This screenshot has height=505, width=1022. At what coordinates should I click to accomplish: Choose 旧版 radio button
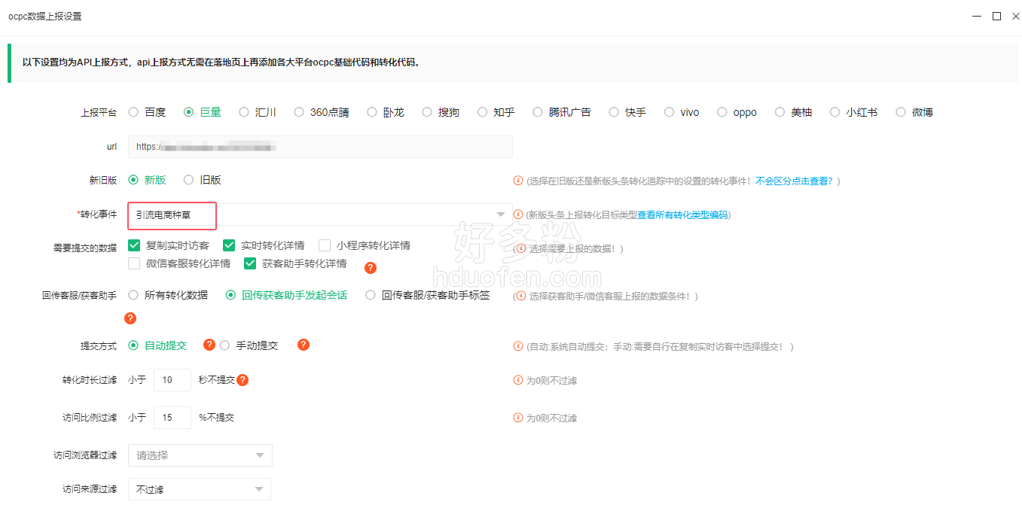point(189,180)
